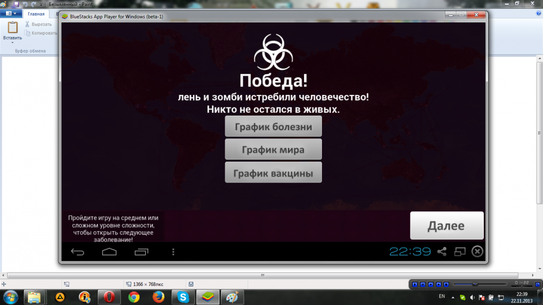Click the Paint horizontal scrollbar
Image resolution: width=543 pixels, height=305 pixels.
click(263, 275)
